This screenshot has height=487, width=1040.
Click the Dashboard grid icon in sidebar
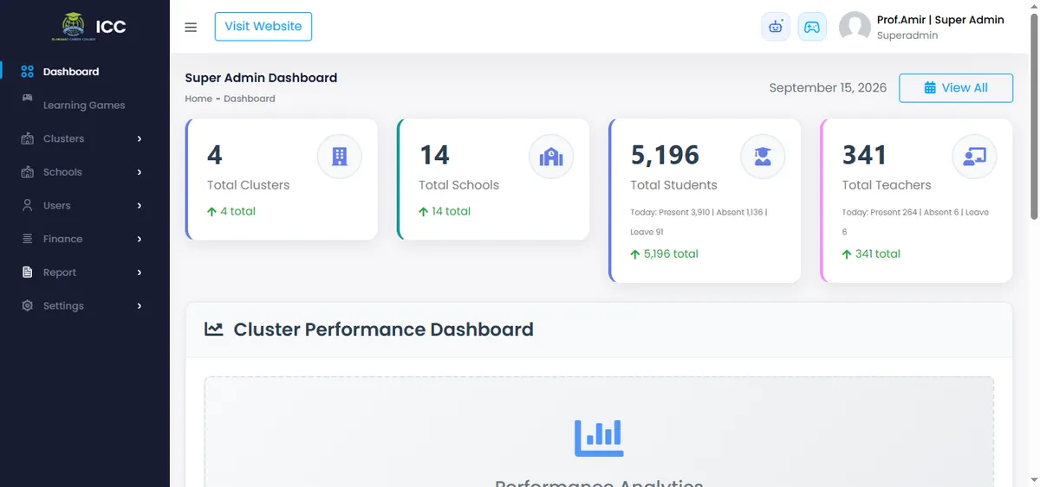click(27, 72)
